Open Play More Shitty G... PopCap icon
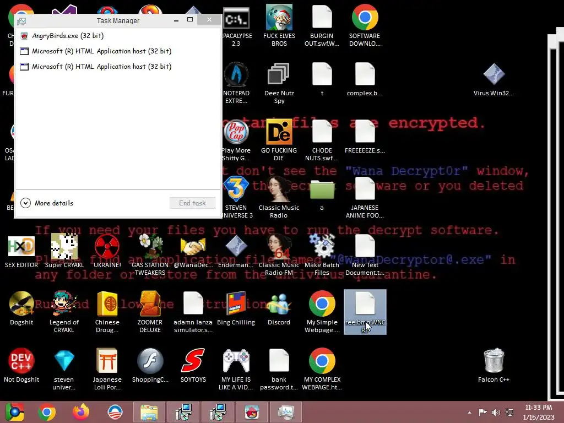 236,140
